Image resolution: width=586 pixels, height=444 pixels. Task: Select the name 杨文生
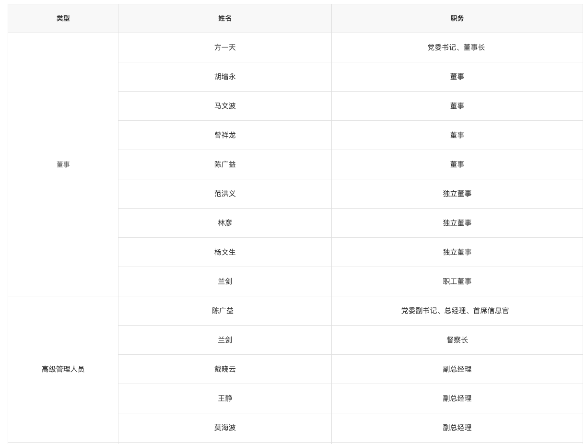pyautogui.click(x=225, y=252)
